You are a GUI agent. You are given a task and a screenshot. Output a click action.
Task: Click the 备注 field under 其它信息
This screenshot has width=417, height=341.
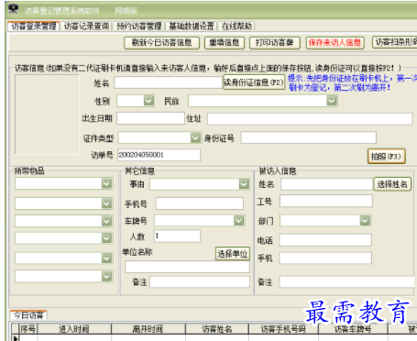click(x=200, y=282)
